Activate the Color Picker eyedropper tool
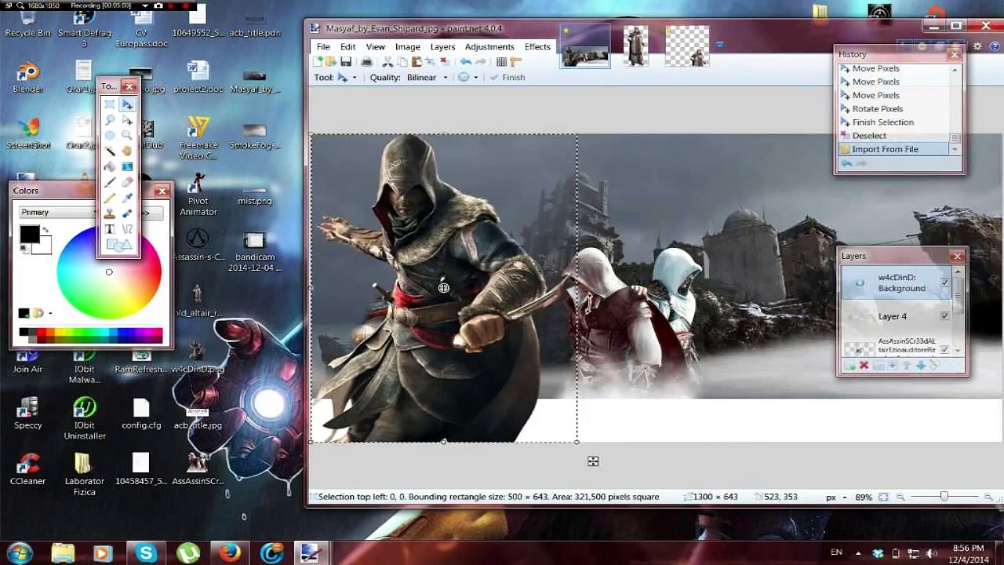The height and width of the screenshot is (565, 1004). [x=127, y=198]
